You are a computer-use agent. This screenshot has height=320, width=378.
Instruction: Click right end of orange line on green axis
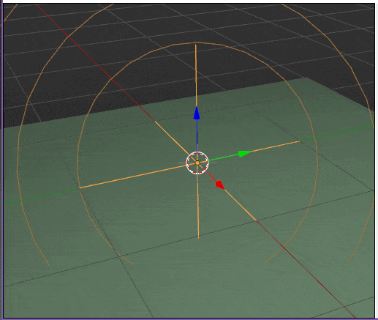pos(298,141)
